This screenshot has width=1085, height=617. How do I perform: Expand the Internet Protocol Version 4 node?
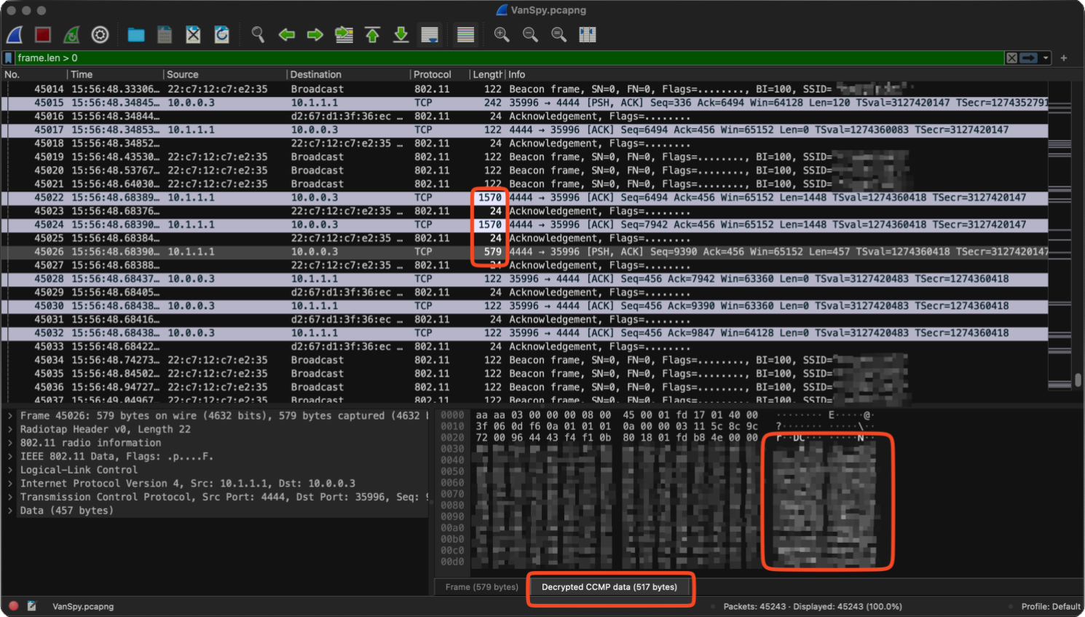tap(10, 483)
